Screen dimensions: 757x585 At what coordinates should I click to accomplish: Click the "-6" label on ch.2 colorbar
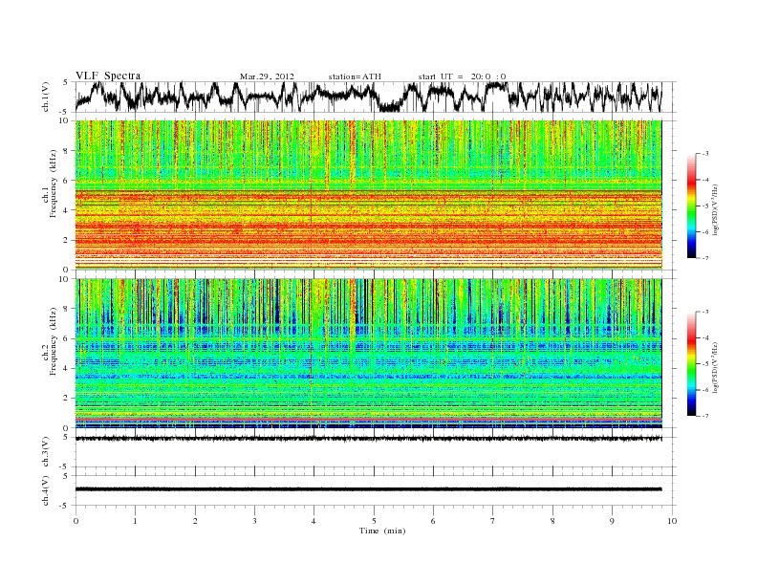point(705,390)
